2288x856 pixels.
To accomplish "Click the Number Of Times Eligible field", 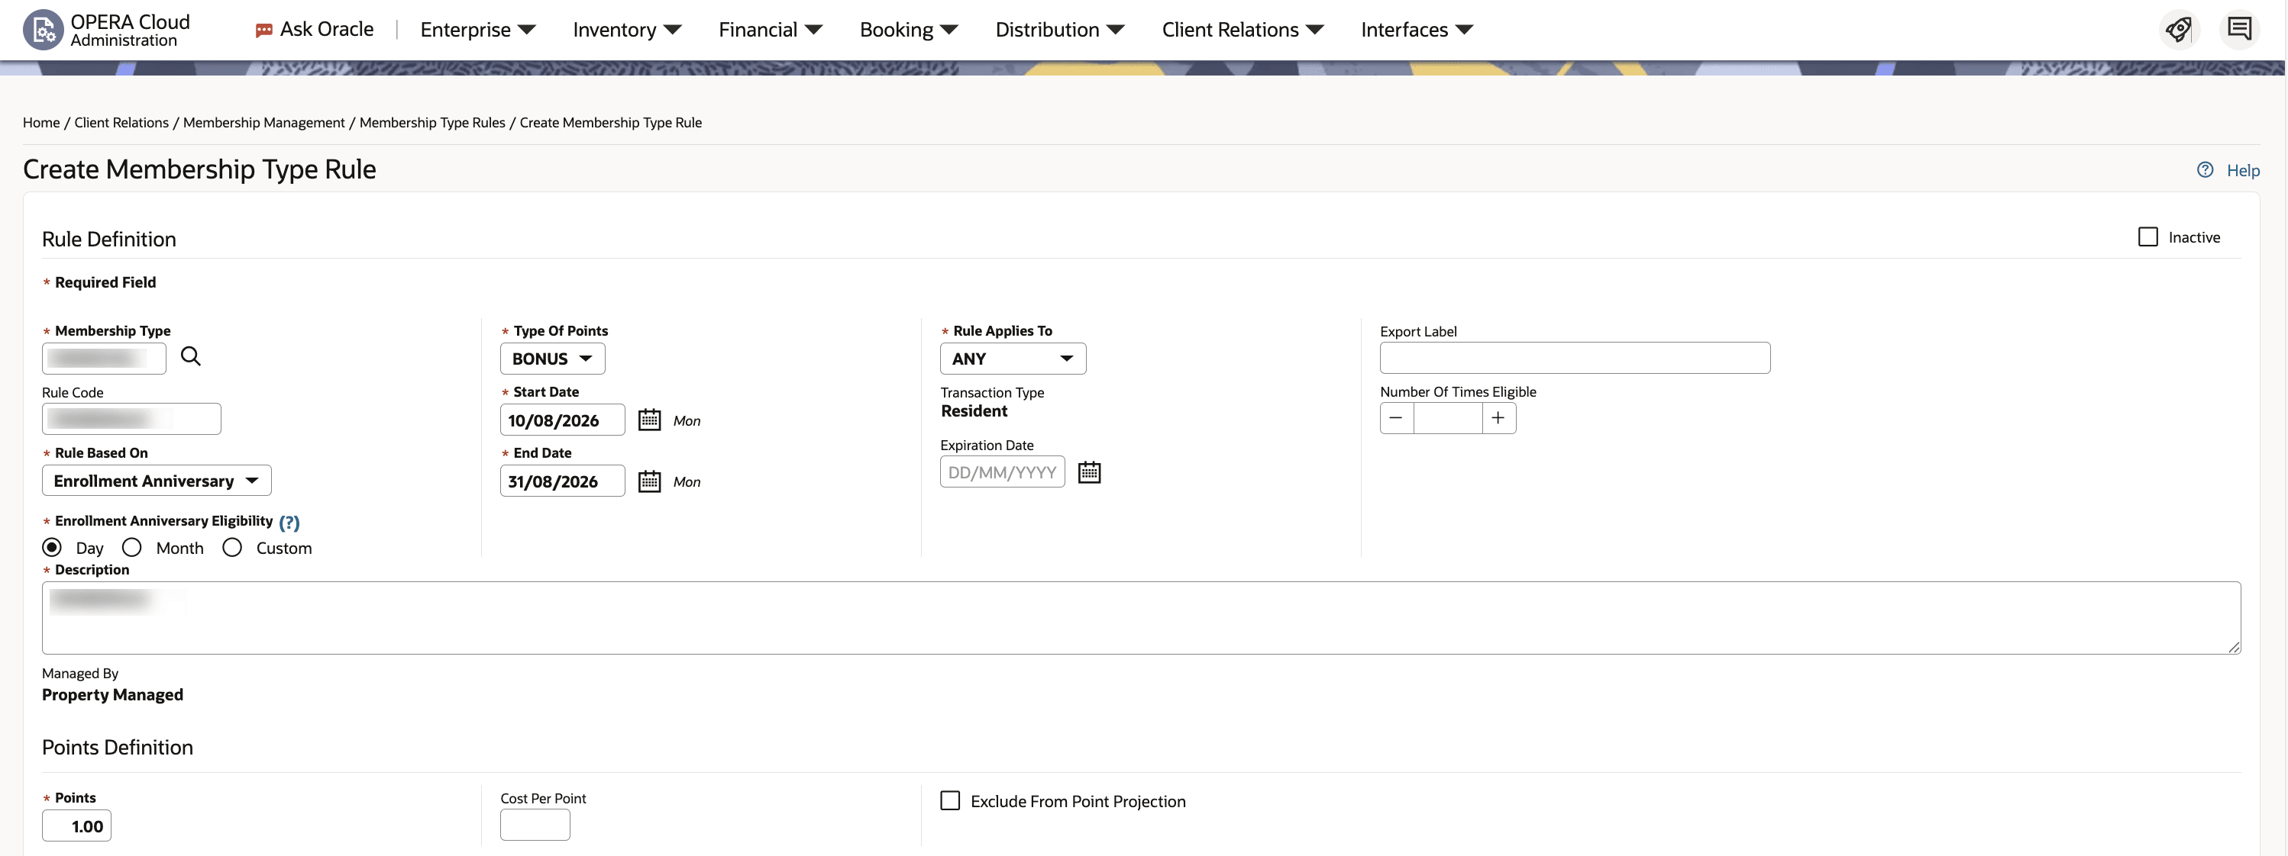I will [1448, 418].
